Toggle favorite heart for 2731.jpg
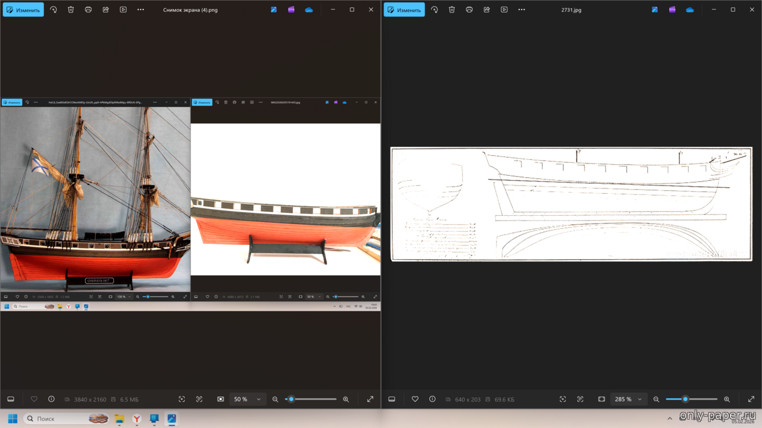Image resolution: width=762 pixels, height=428 pixels. tap(415, 399)
